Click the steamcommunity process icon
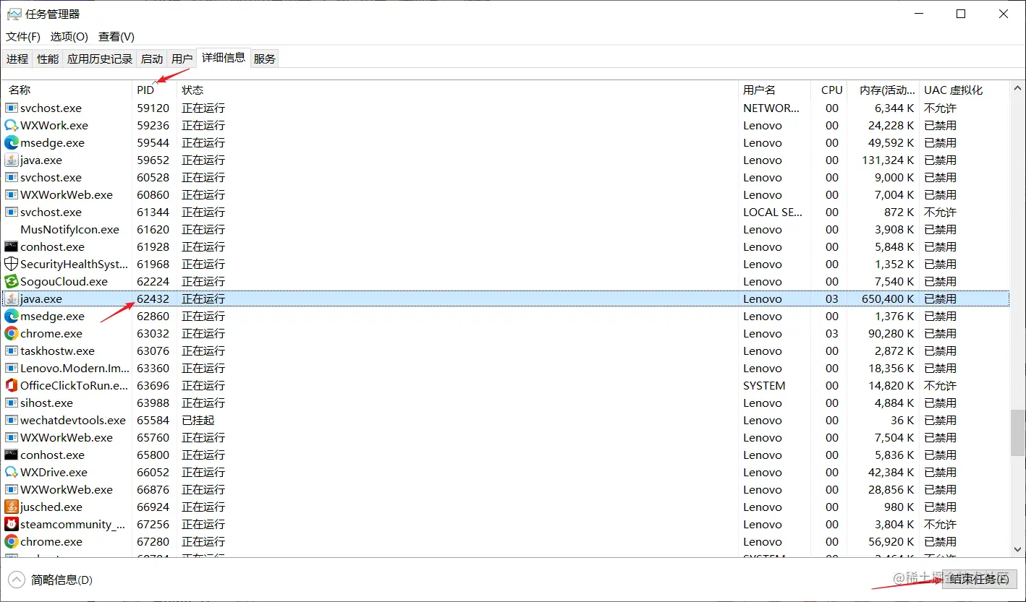This screenshot has height=602, width=1026. (x=11, y=524)
